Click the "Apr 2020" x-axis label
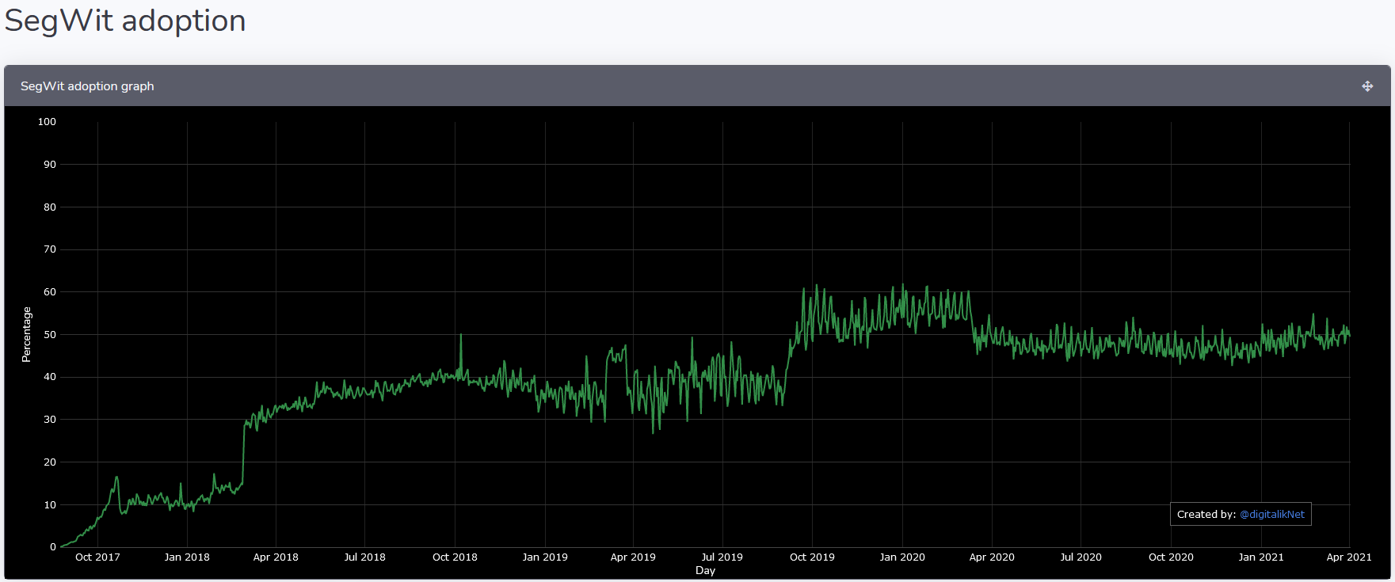The image size is (1395, 582). pos(992,557)
